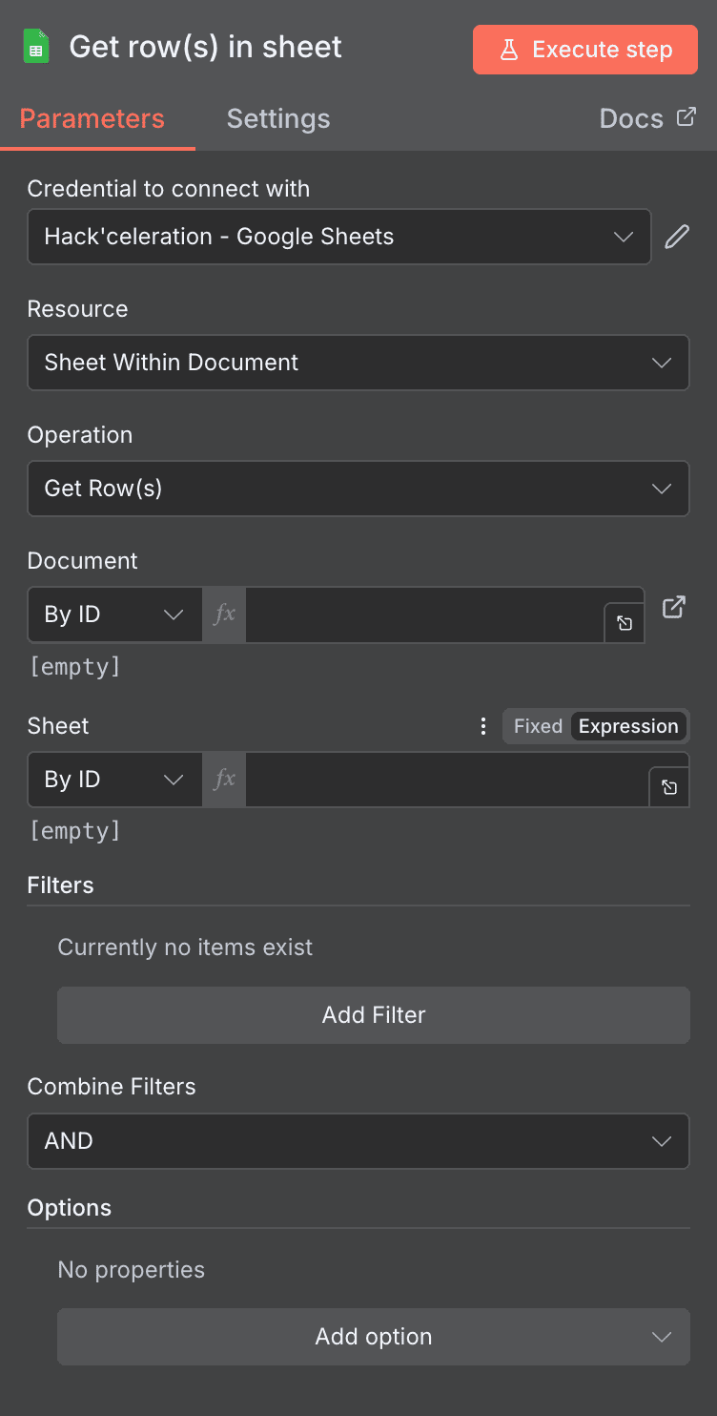This screenshot has height=1416, width=717.
Task: Open the expression editor for the Document field
Action: tap(625, 623)
